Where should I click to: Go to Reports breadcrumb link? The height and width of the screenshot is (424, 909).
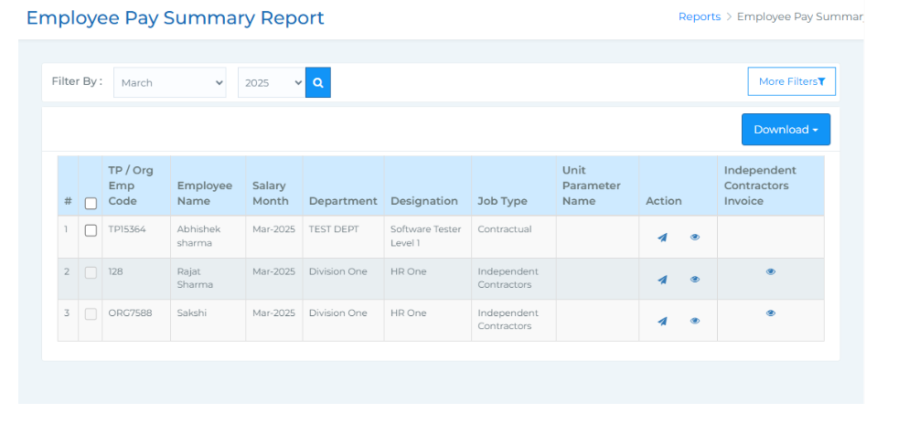tap(699, 16)
